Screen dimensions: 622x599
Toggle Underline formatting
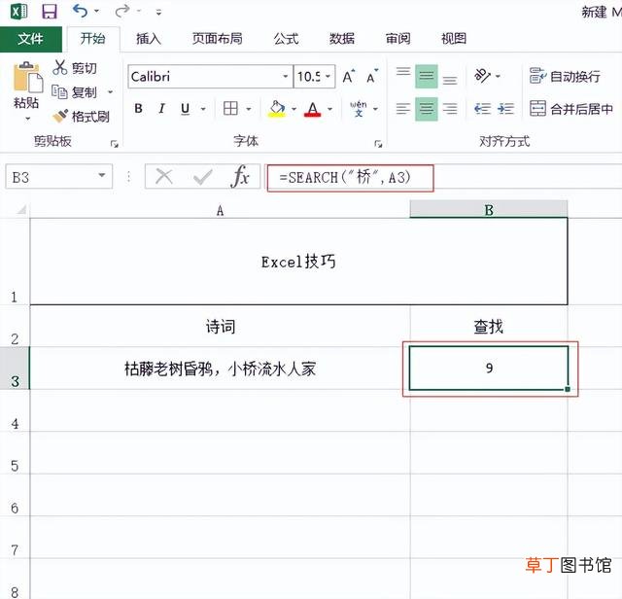pos(185,108)
